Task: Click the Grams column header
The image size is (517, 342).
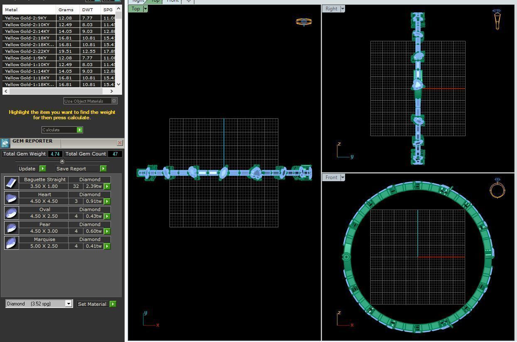Action: tap(68, 10)
